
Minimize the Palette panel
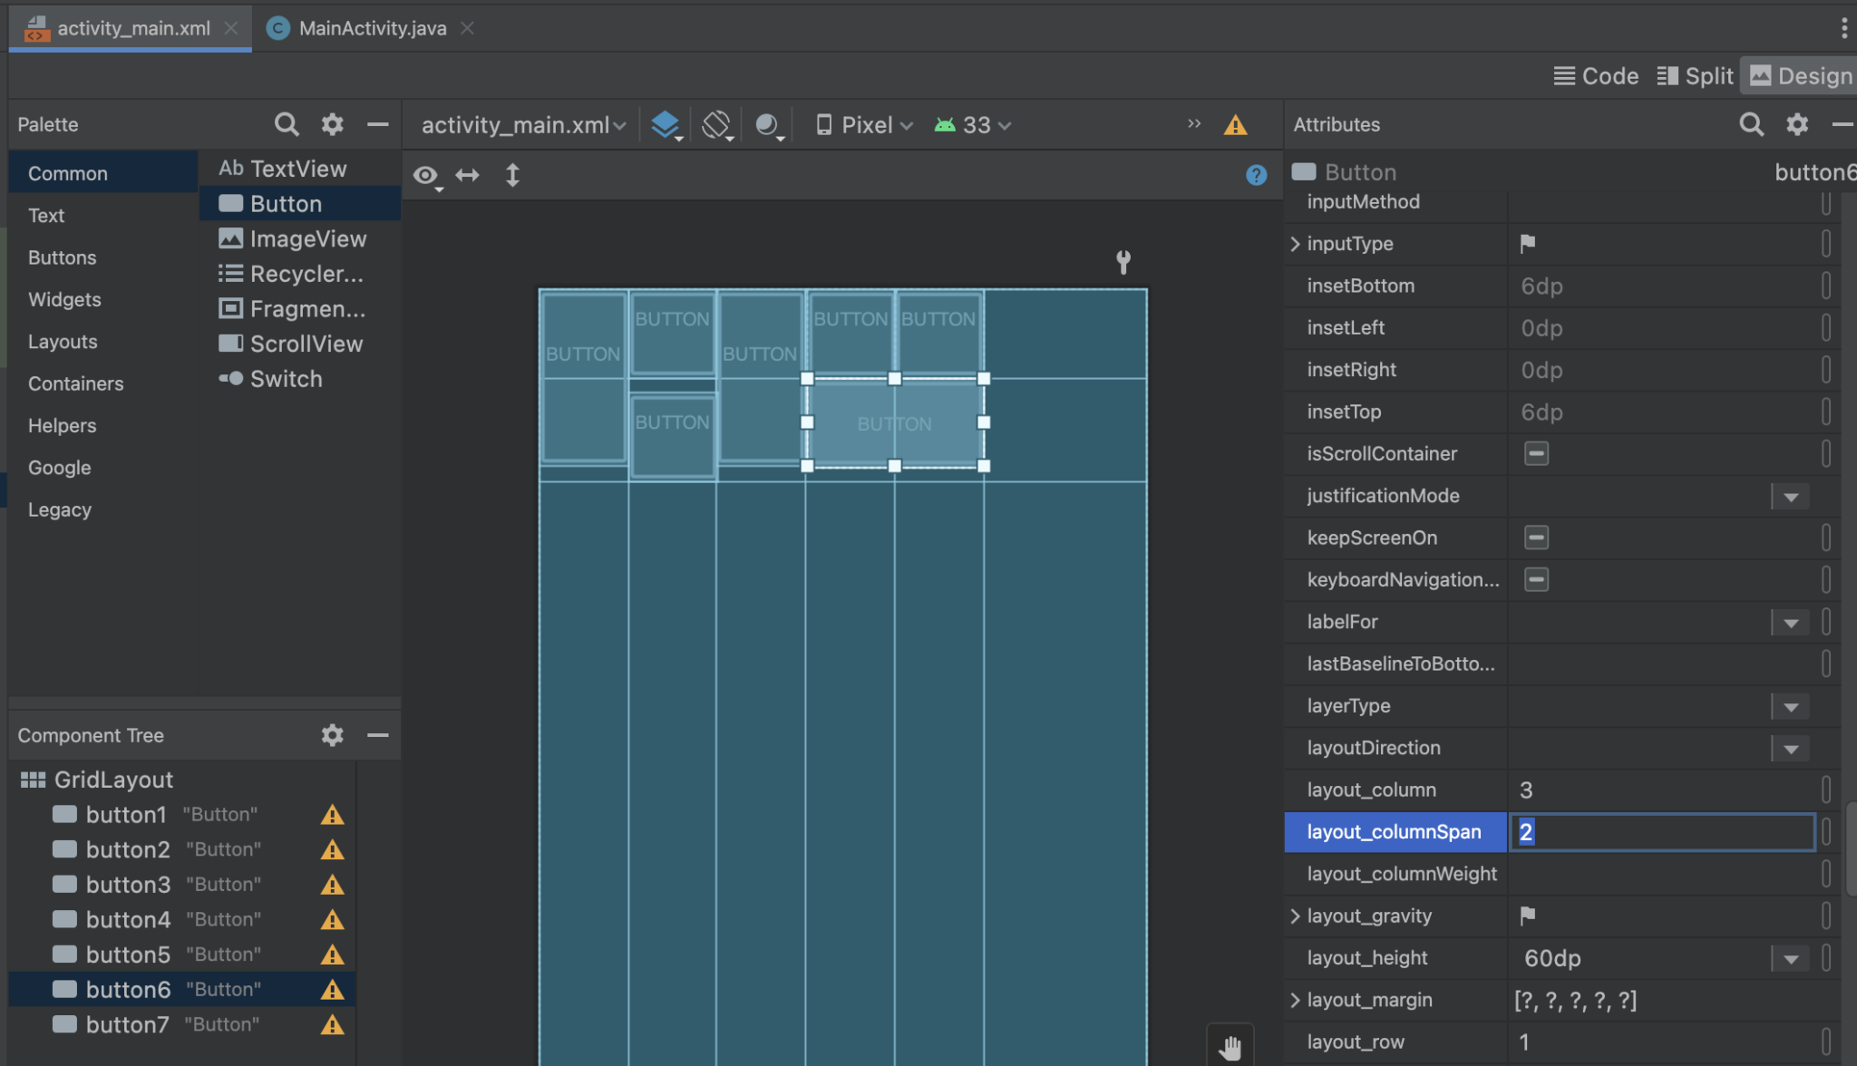coord(378,124)
